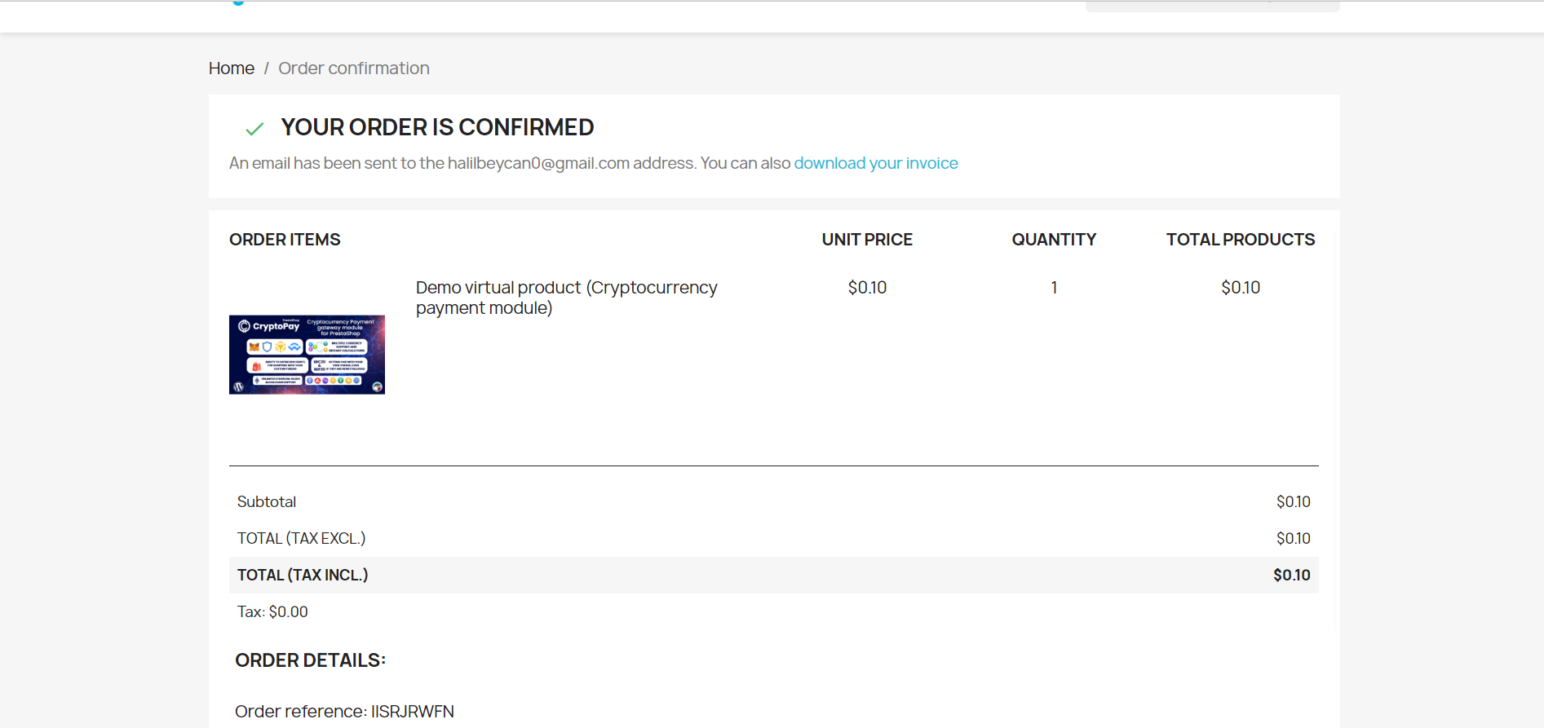Click the UNIT PRICE column header

coord(866,240)
